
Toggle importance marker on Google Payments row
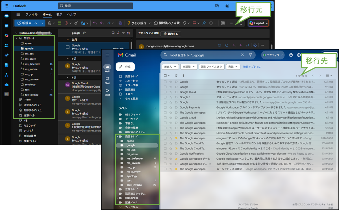click(176, 107)
